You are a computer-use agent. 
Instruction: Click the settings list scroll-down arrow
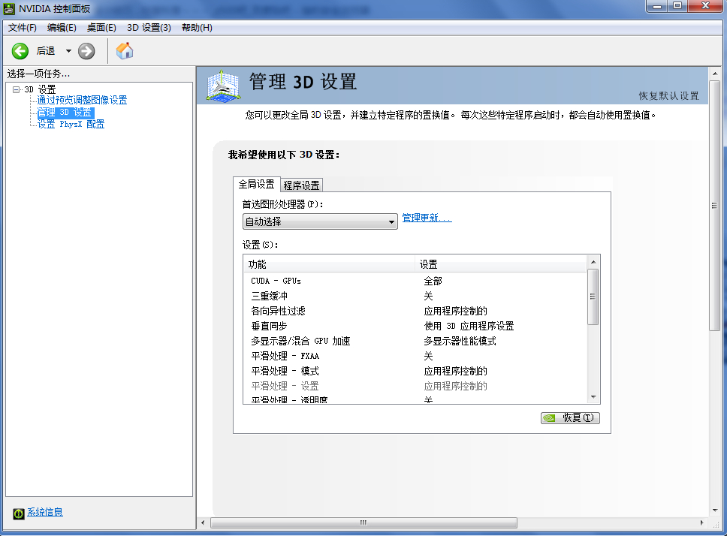tap(593, 397)
